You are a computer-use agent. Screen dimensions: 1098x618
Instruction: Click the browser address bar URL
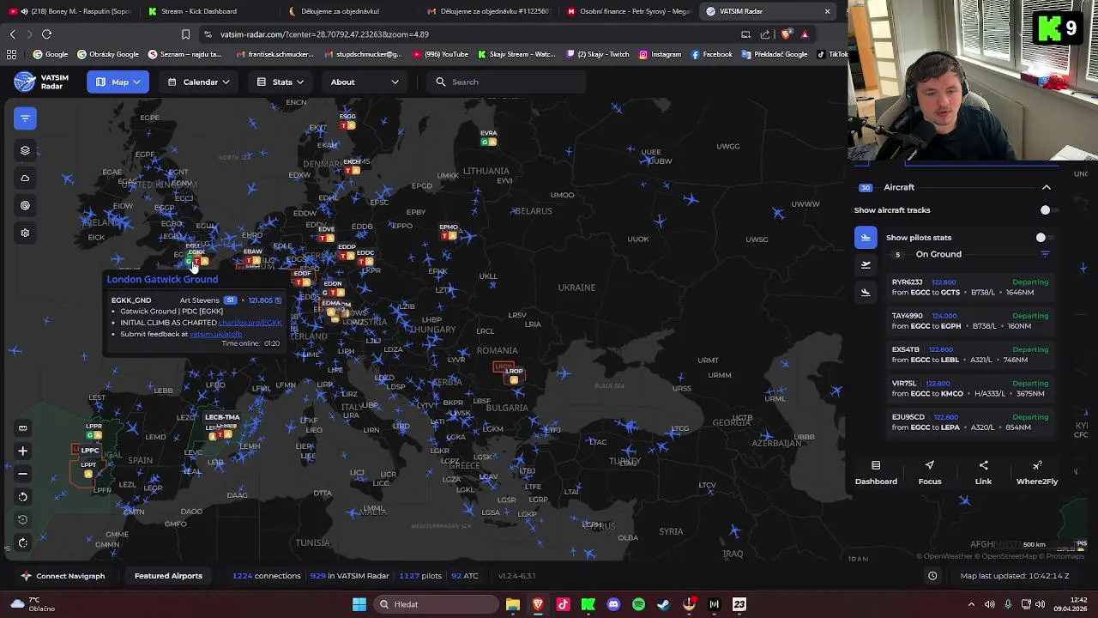tap(324, 34)
